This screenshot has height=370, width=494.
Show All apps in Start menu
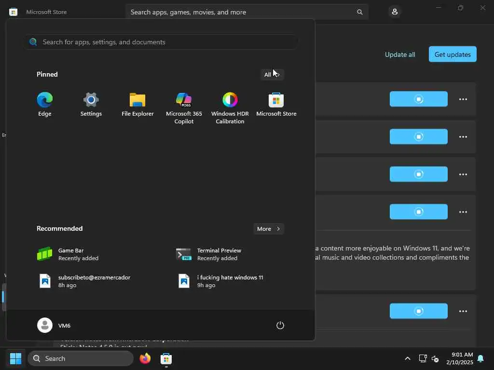click(x=272, y=75)
